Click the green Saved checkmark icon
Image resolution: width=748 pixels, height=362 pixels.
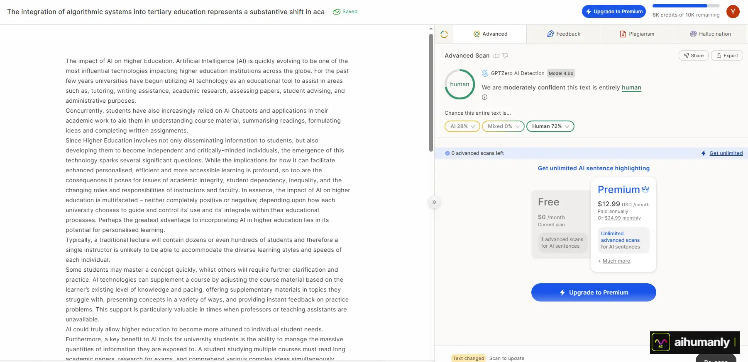point(337,12)
